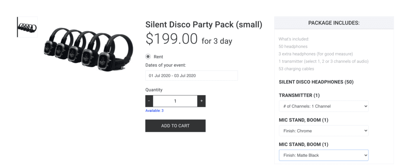This screenshot has height=168, width=396.
Task: Open the event dates range field
Action: pyautogui.click(x=191, y=76)
